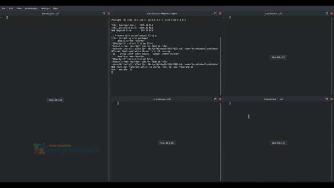This screenshot has width=334, height=188.
Task: Click the 'Error installing repo packages' line
Action: coord(130,38)
